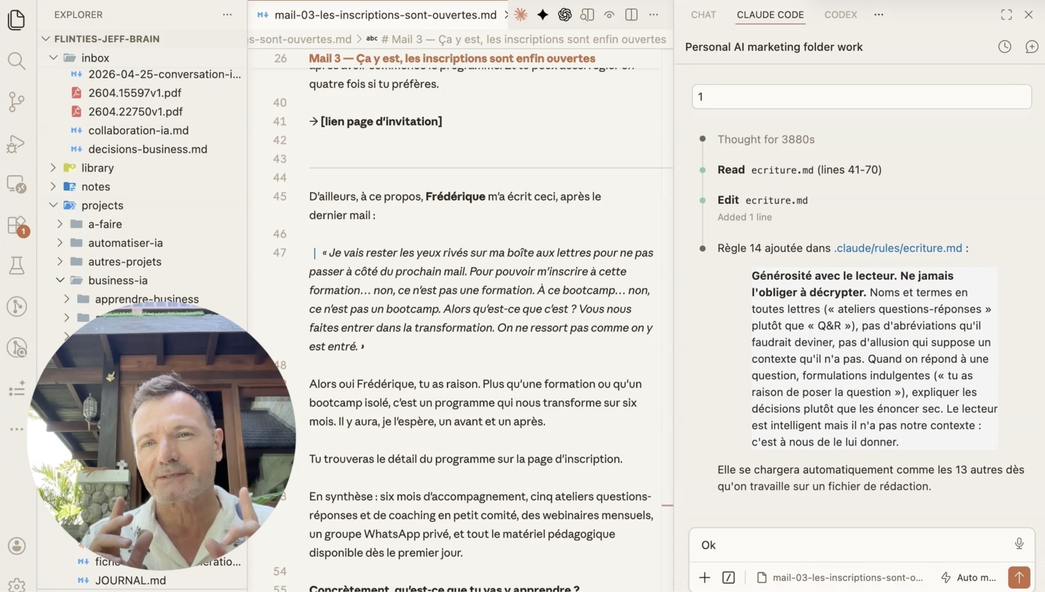Image resolution: width=1045 pixels, height=592 pixels.
Task: Open the Source Control branch icon
Action: click(x=17, y=102)
